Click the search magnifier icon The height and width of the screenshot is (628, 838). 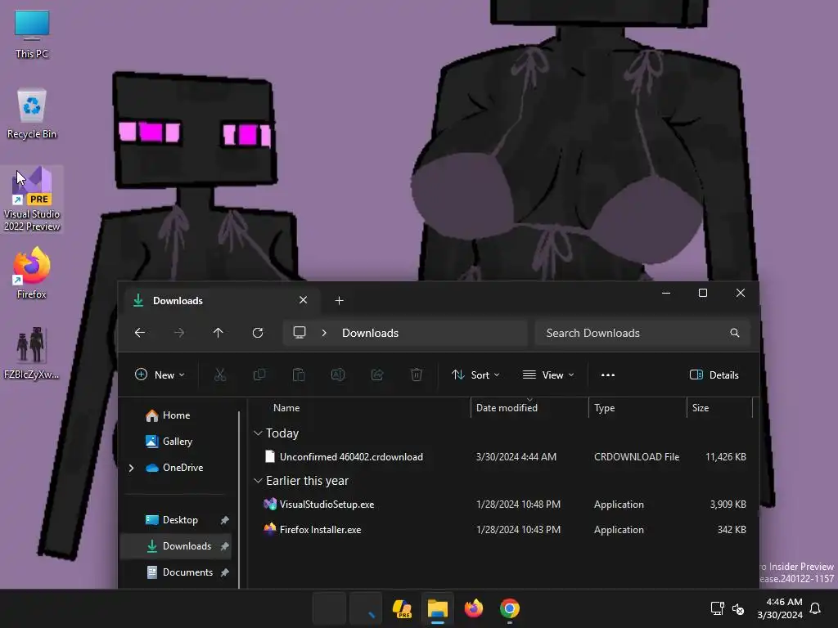[x=735, y=333]
